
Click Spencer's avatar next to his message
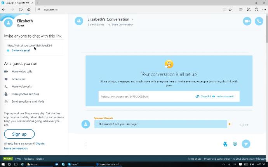pos(85,124)
